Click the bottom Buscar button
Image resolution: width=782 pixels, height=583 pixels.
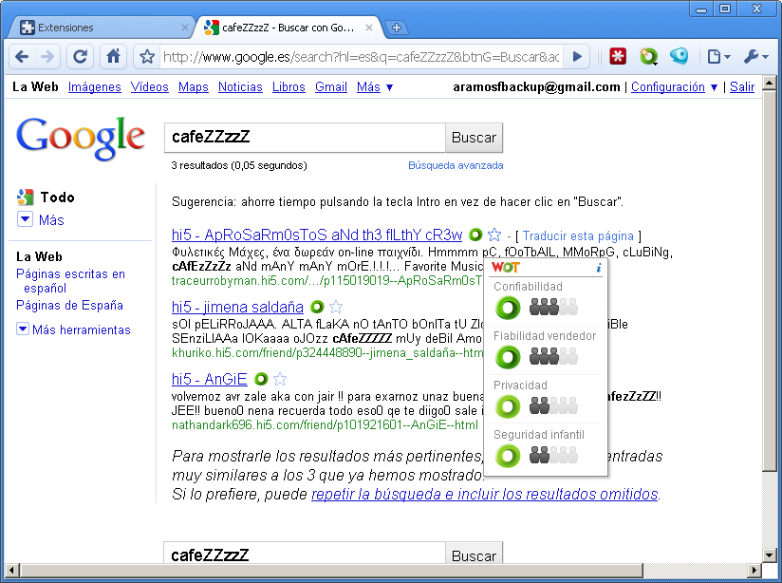pos(474,553)
